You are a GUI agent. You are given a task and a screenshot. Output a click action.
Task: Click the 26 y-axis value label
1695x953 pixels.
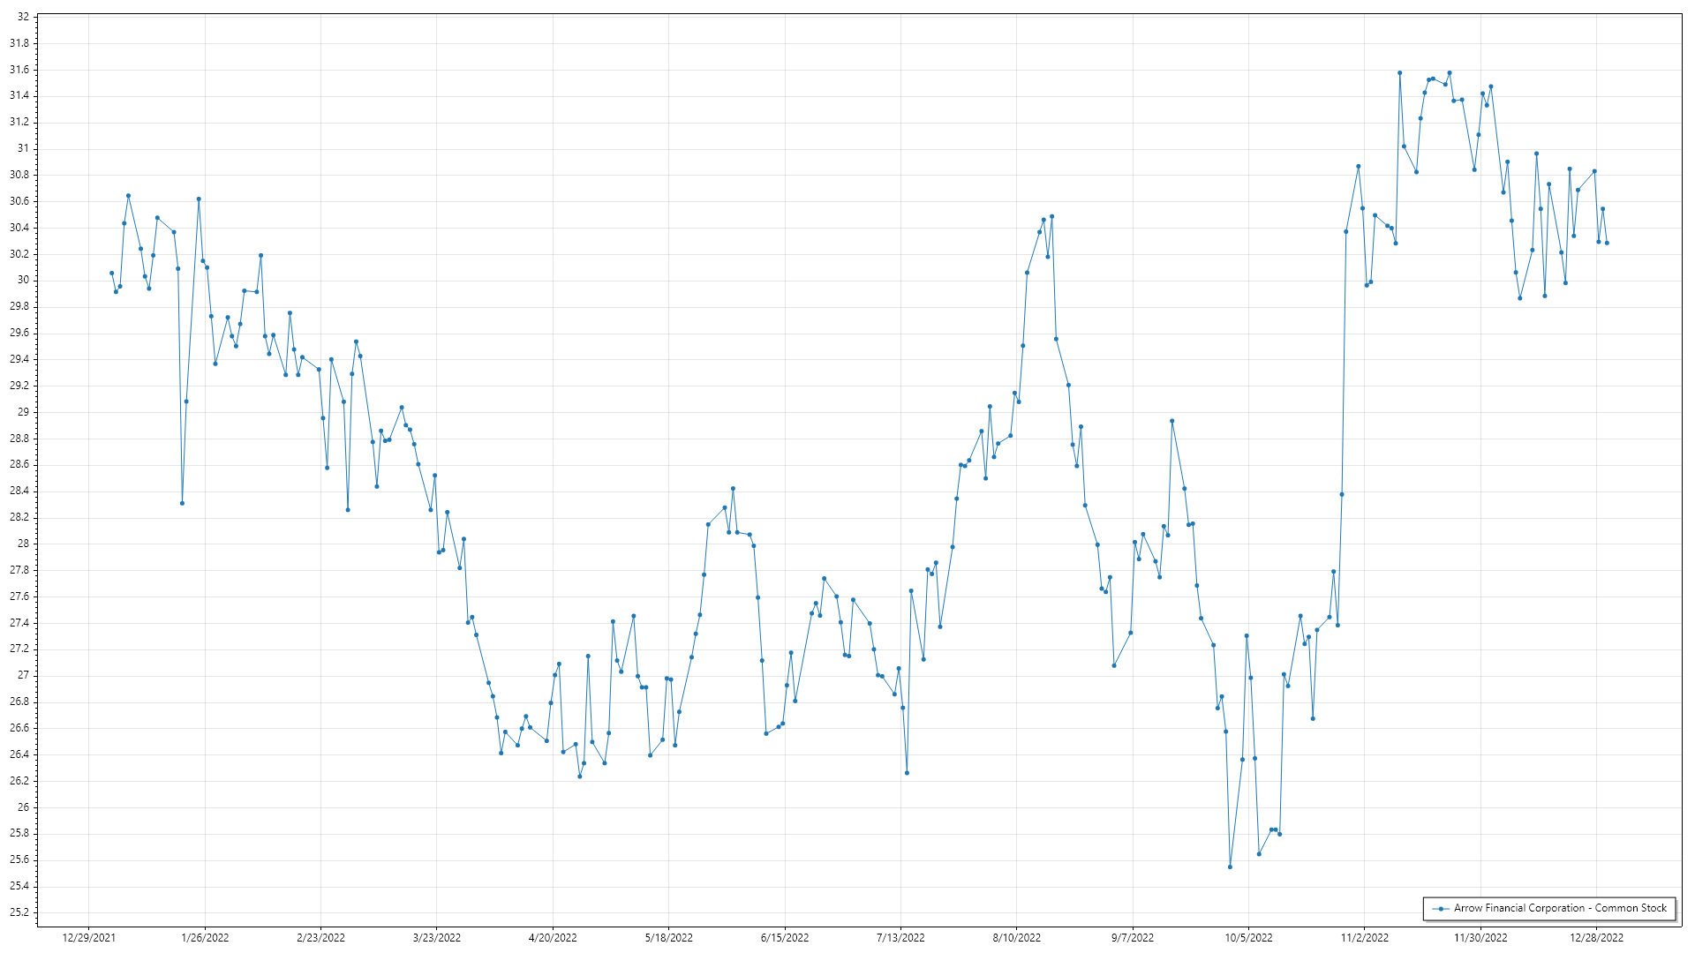pos(23,807)
